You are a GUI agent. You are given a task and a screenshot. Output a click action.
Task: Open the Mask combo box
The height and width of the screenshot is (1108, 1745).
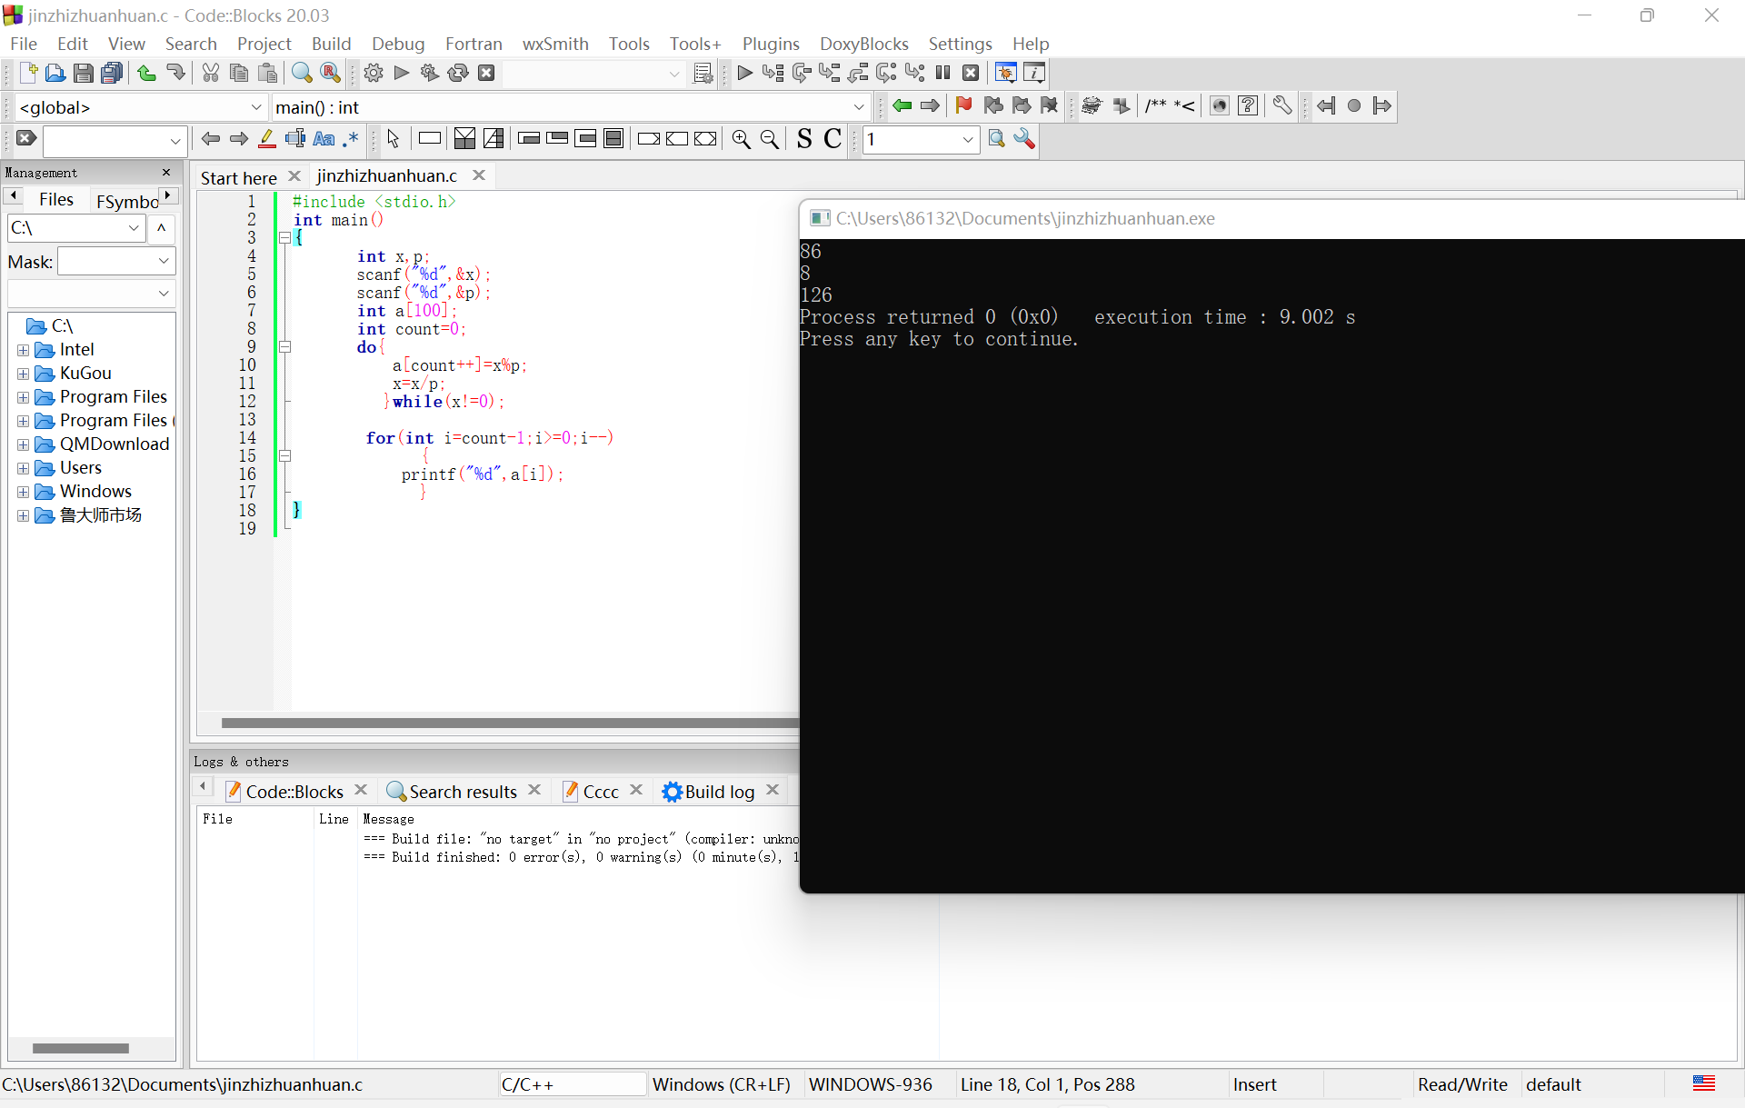[x=164, y=262]
